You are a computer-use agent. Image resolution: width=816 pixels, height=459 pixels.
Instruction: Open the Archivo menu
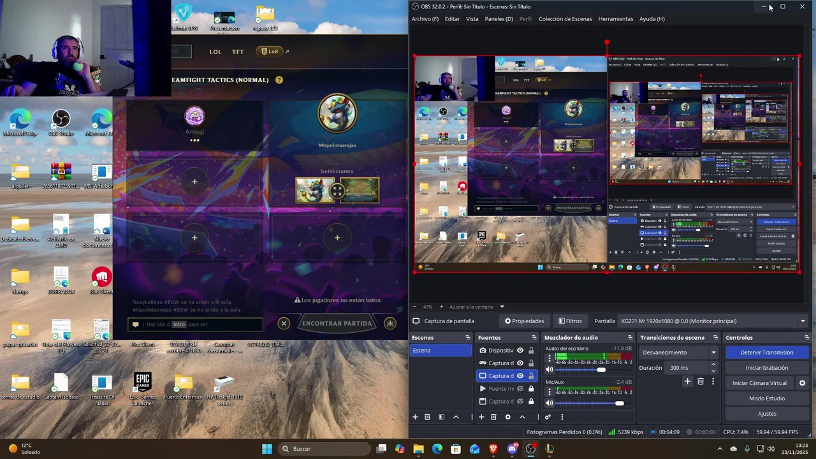(425, 19)
